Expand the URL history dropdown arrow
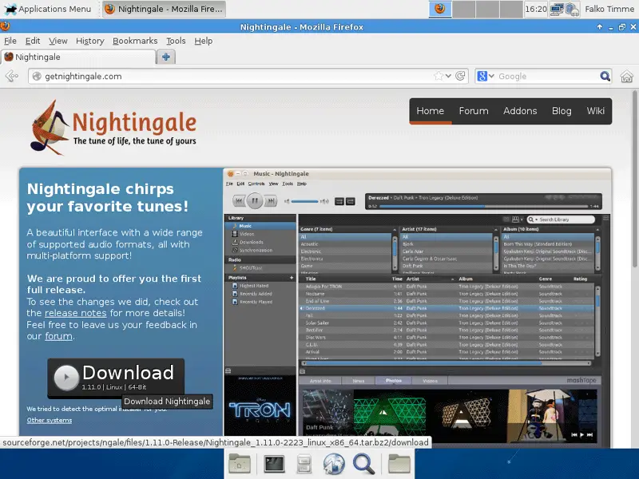639x479 pixels. (448, 76)
